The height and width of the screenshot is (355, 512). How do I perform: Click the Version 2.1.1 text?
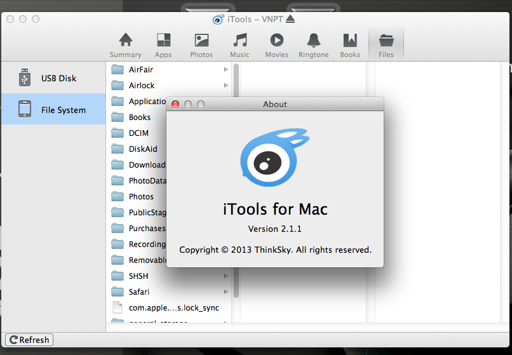[274, 229]
